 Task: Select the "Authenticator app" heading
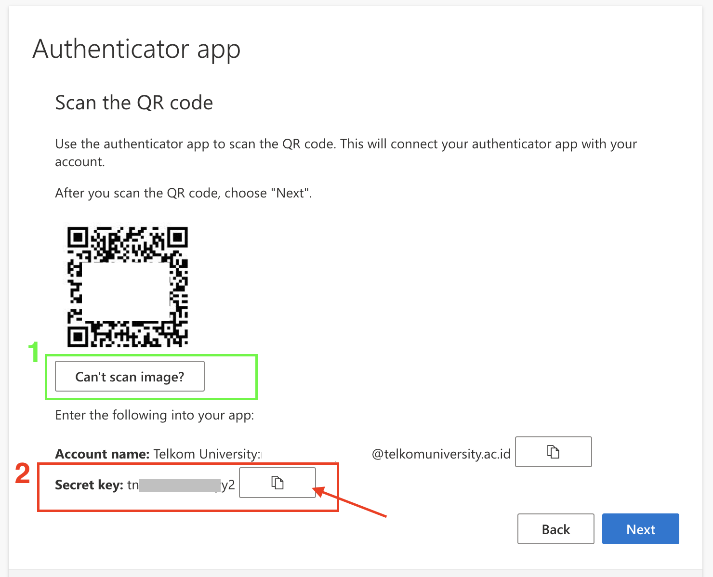(x=136, y=49)
